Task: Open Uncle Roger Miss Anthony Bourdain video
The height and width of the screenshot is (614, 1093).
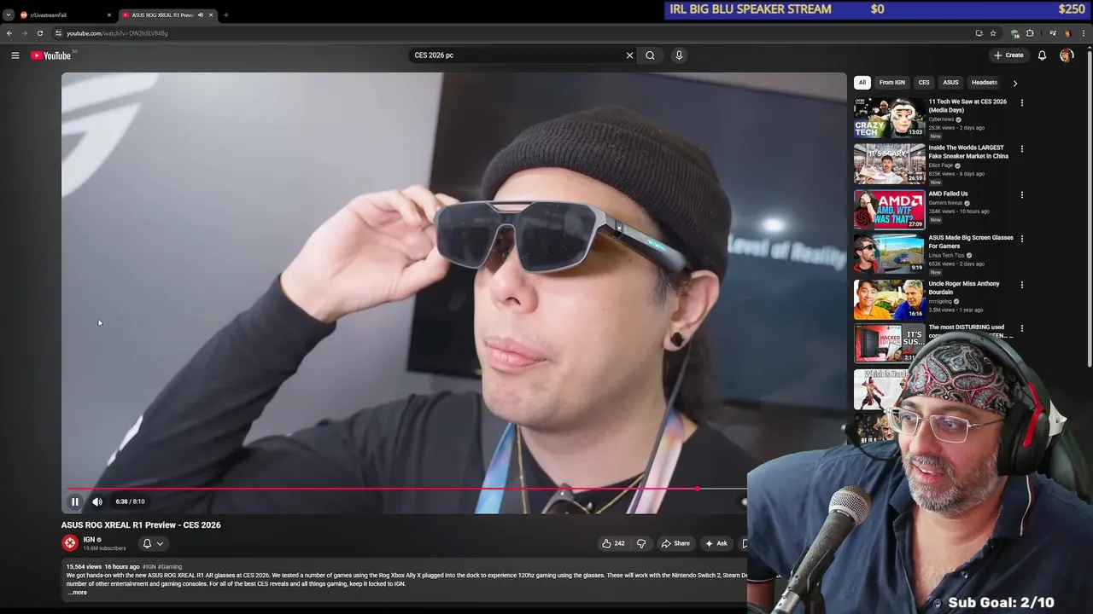Action: [964, 287]
